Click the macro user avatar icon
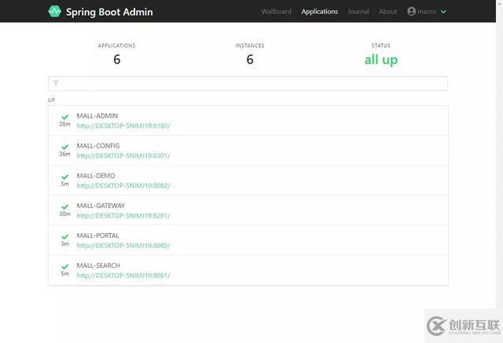This screenshot has height=343, width=503. tap(411, 12)
